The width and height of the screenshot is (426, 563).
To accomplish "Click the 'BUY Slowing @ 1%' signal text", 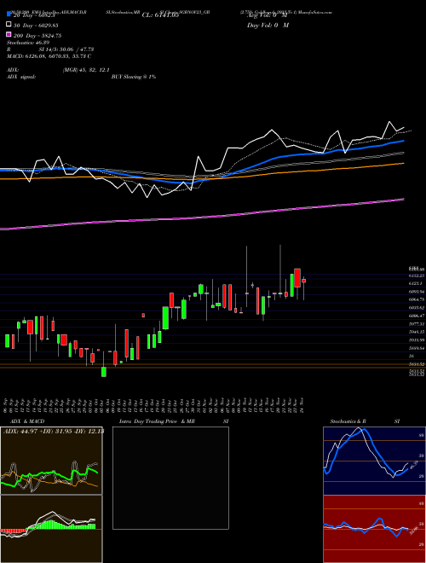I will tap(134, 77).
